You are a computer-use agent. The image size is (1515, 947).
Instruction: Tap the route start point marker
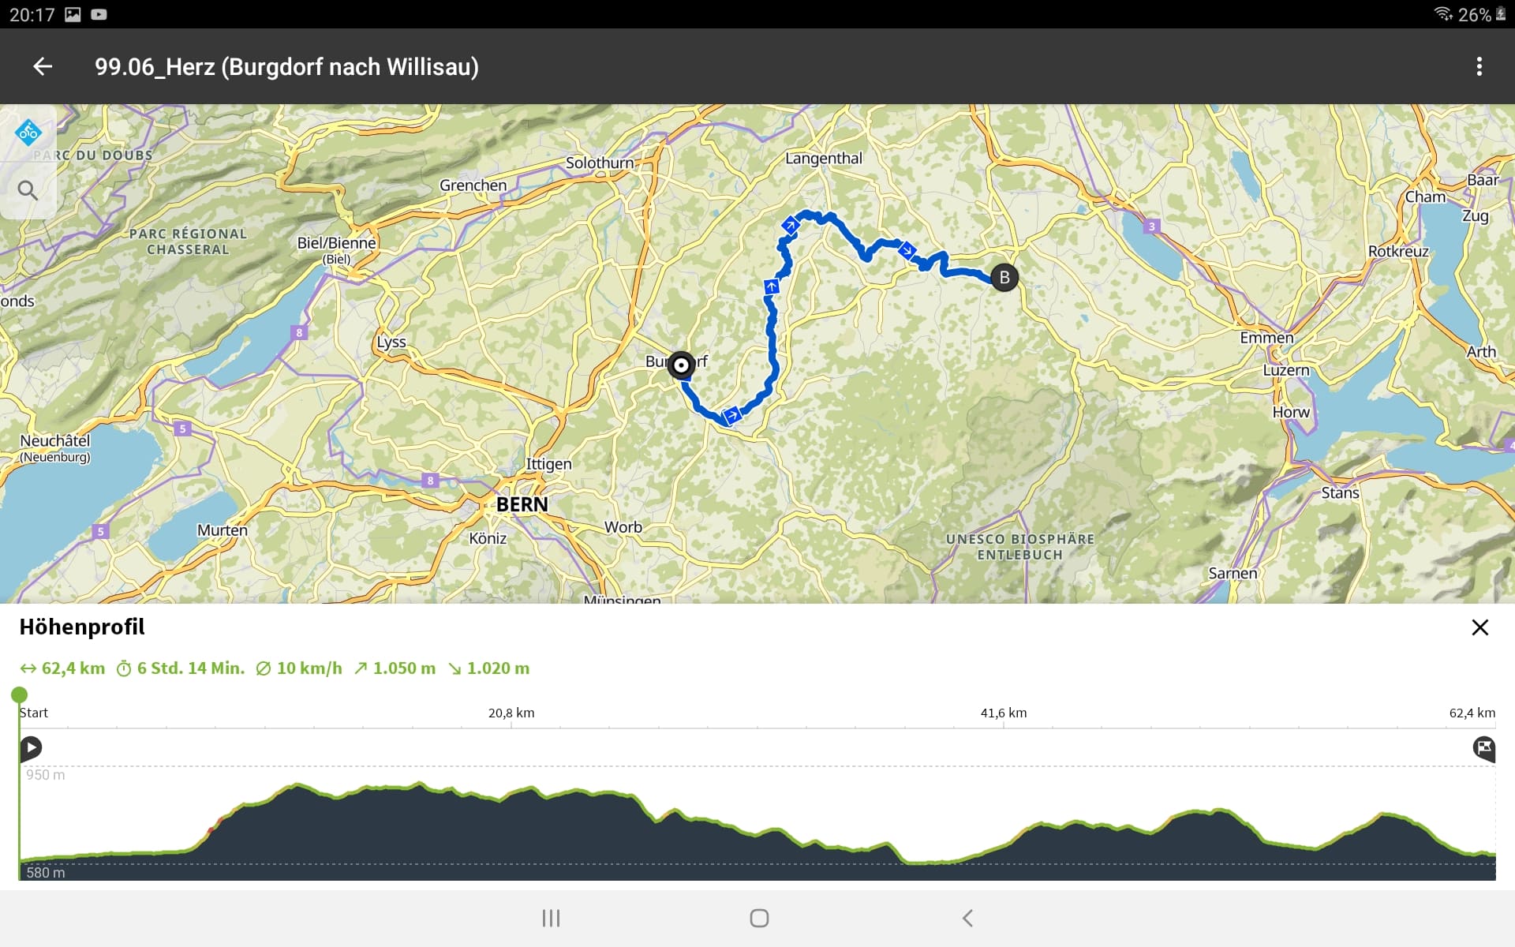(681, 365)
